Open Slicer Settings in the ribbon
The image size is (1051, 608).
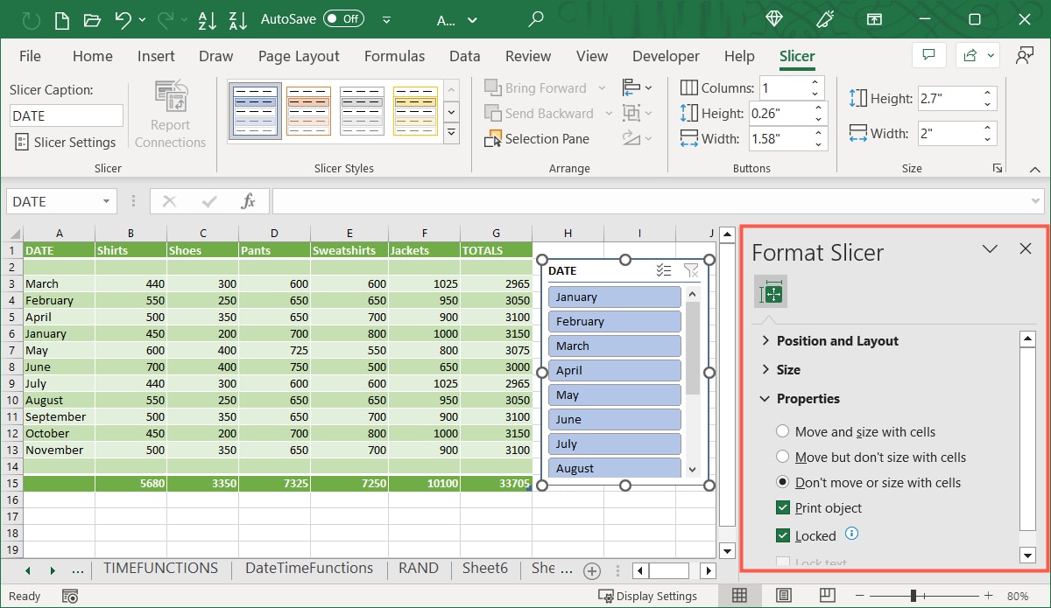pyautogui.click(x=66, y=142)
